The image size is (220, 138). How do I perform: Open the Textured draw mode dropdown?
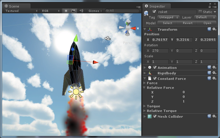point(21,11)
